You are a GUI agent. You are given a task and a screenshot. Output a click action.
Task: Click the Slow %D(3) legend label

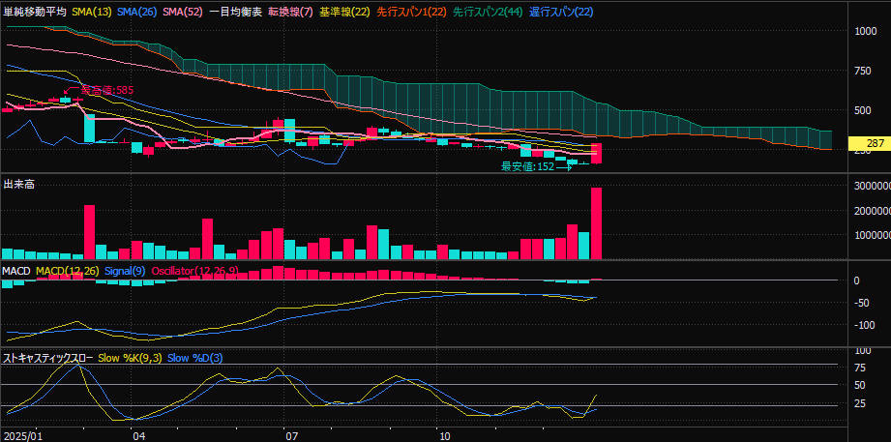click(x=194, y=358)
